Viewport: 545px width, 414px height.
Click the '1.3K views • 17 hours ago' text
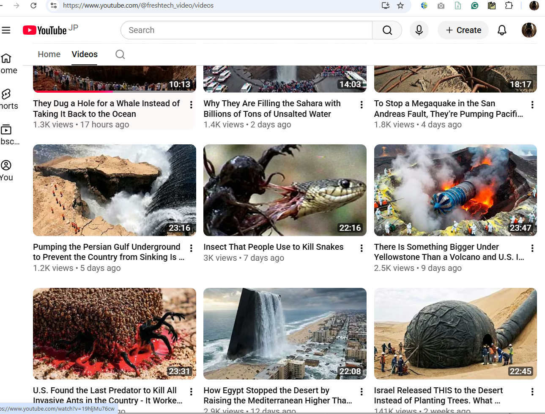81,124
